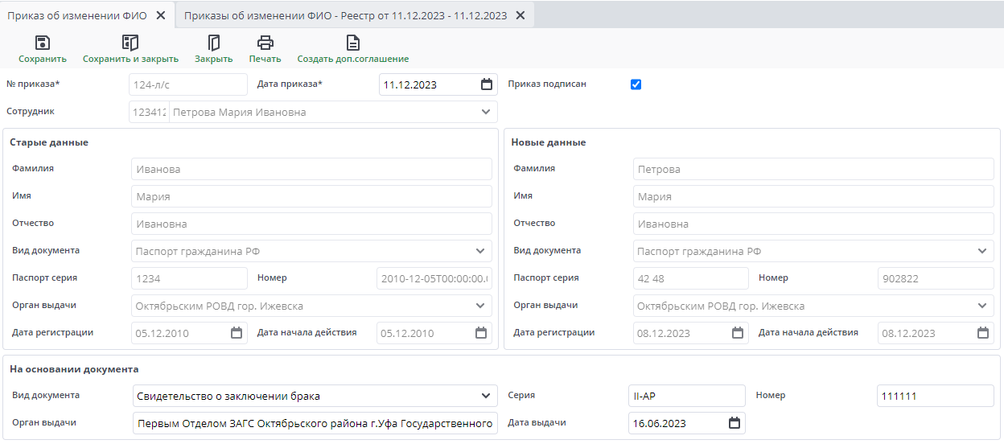1004x444 pixels.
Task: Click into the Серия field with II-АР
Action: (x=686, y=396)
